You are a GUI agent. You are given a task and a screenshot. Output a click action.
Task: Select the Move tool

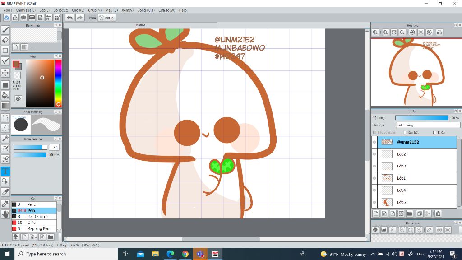coord(5,73)
